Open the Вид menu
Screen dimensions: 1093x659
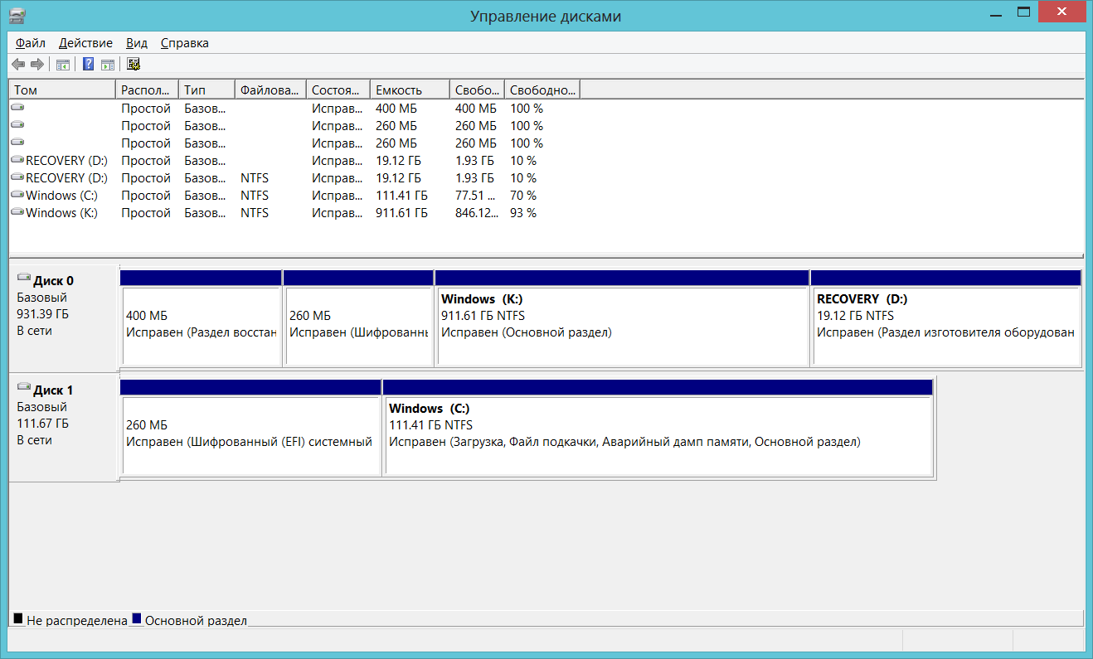point(137,43)
